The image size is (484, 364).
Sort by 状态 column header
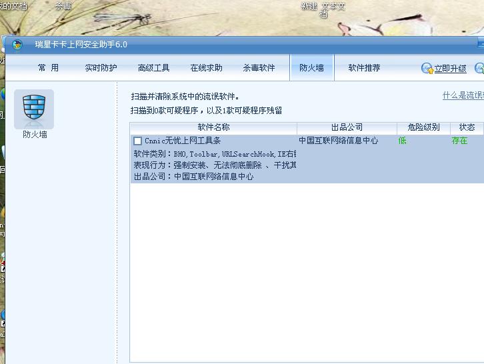point(467,127)
